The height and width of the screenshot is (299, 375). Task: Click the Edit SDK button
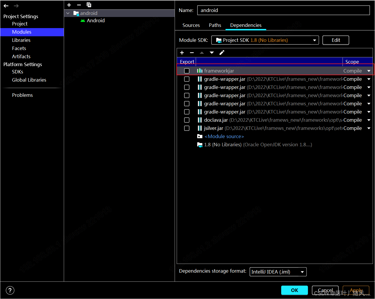(336, 40)
